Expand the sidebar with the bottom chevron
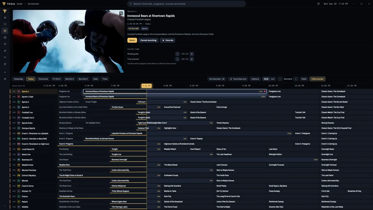373x210 pixels. pos(5,206)
